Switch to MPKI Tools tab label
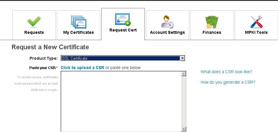This screenshot has width=278, height=132. [256, 32]
